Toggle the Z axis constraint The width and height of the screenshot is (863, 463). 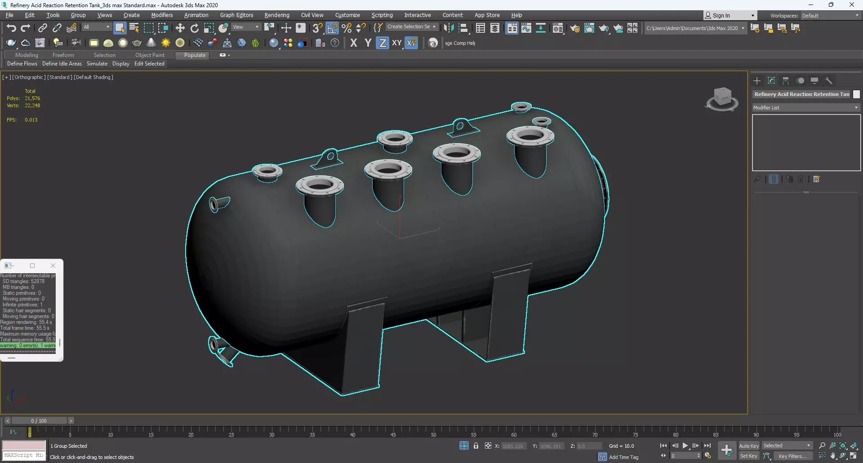coord(383,43)
